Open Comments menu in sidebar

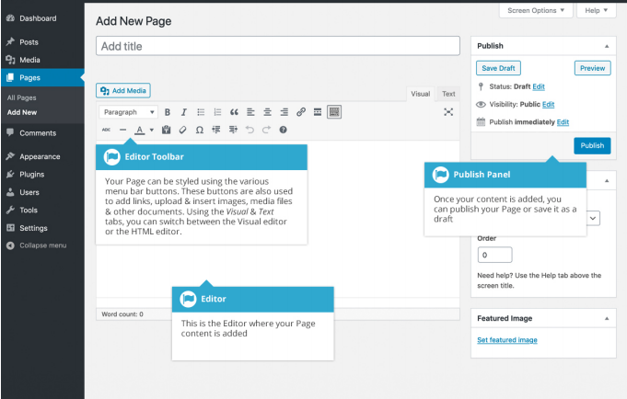42,133
